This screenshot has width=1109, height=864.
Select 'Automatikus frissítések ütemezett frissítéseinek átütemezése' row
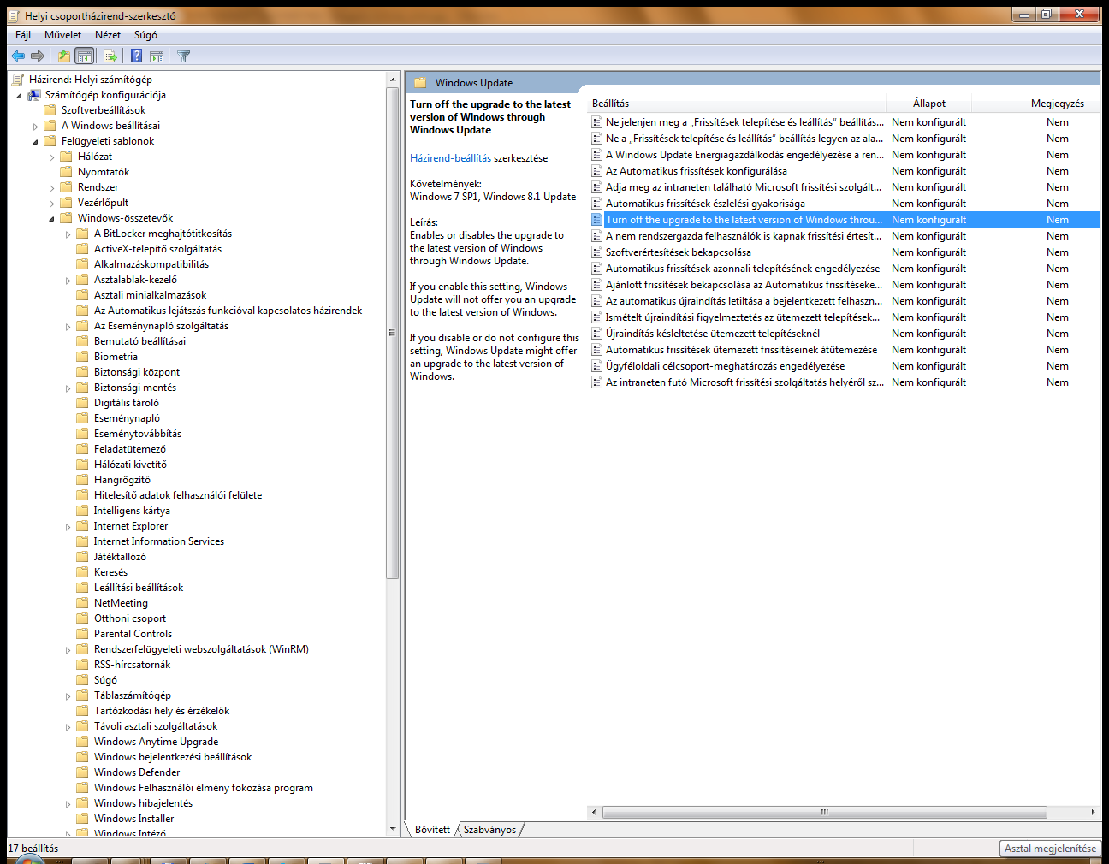(845, 350)
